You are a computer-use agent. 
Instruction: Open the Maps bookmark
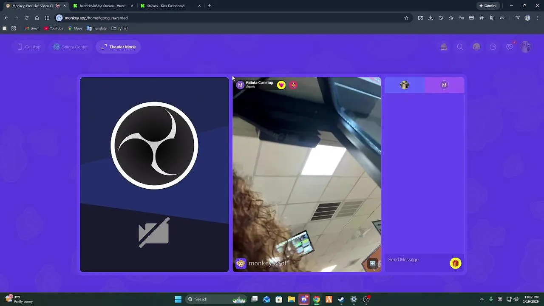[75, 28]
